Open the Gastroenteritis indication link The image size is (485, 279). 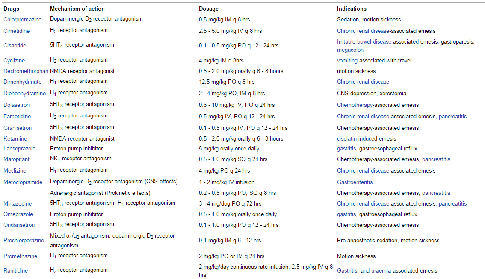[355, 182]
